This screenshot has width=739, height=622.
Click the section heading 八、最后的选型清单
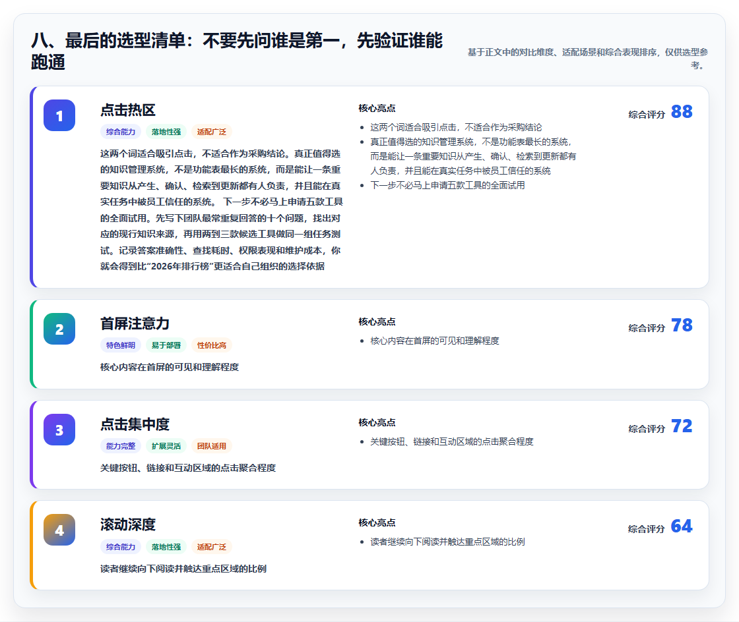click(237, 51)
